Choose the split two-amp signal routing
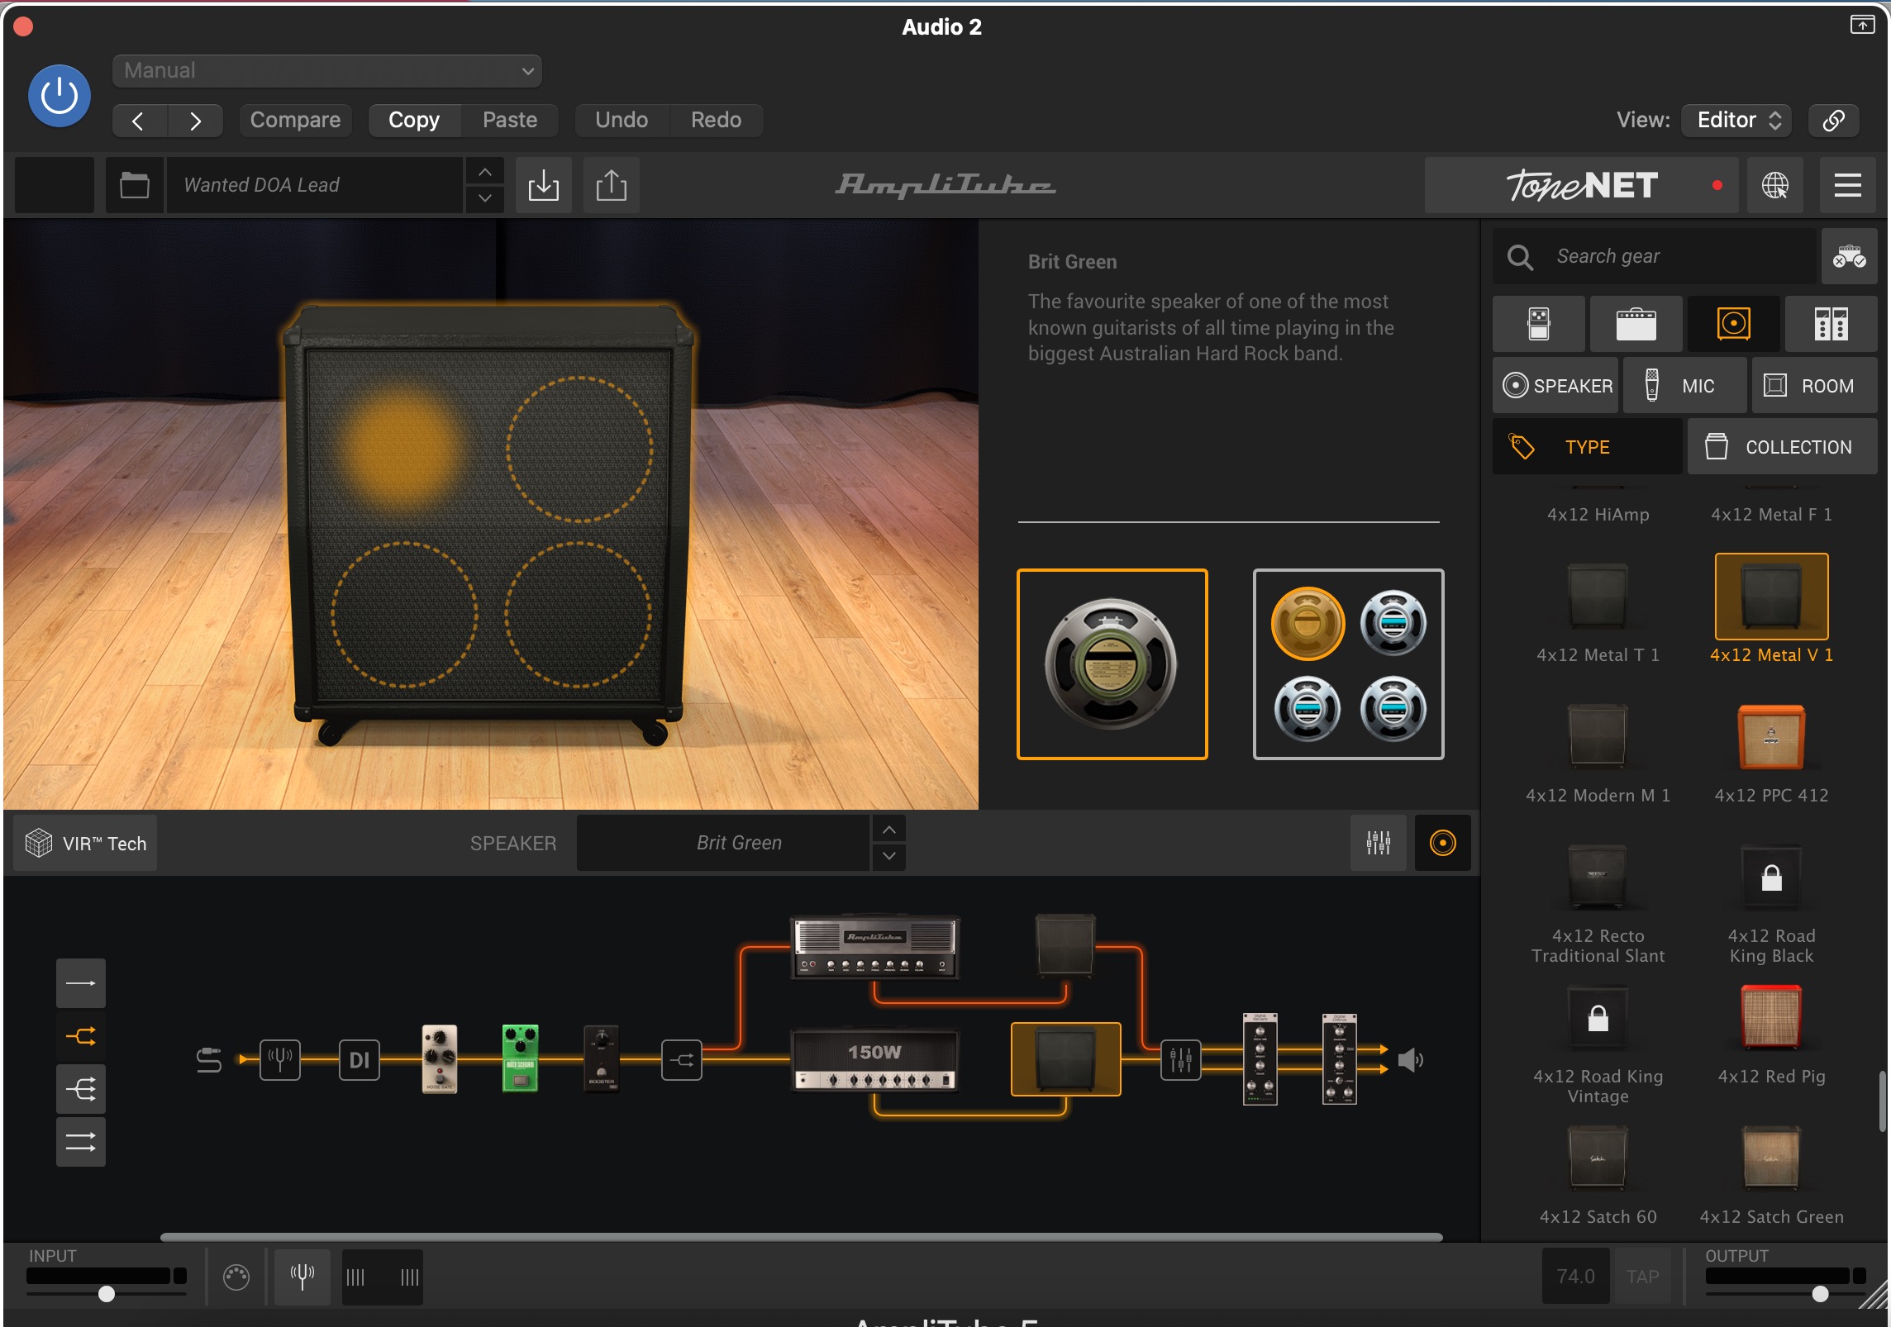 (x=81, y=1036)
